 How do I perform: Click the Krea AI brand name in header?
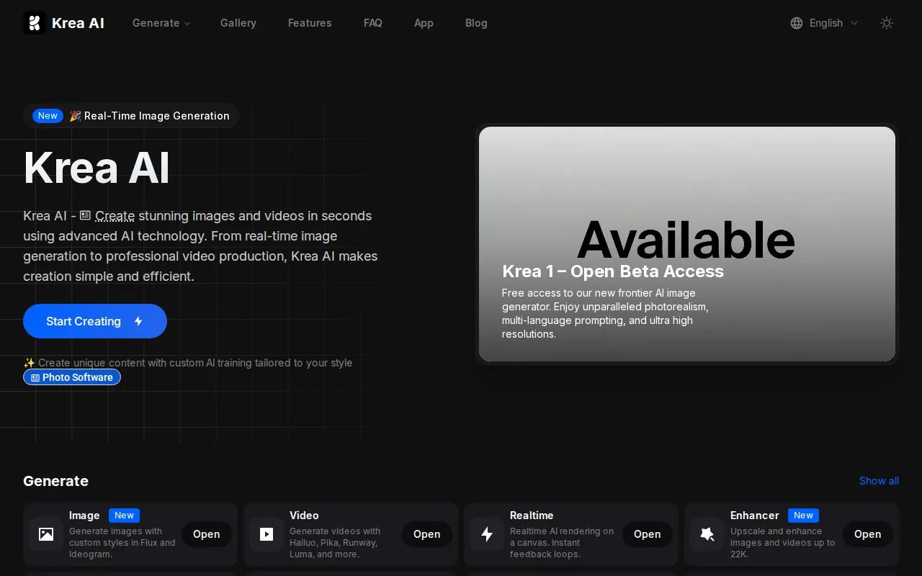tap(78, 23)
